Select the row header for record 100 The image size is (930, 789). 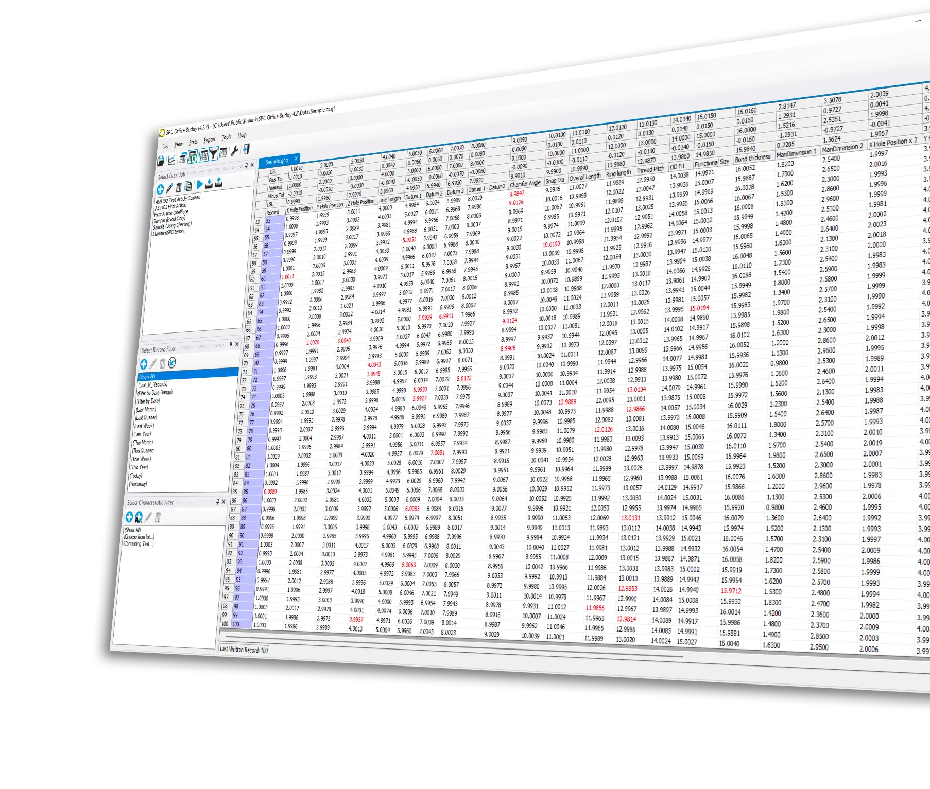[x=225, y=624]
